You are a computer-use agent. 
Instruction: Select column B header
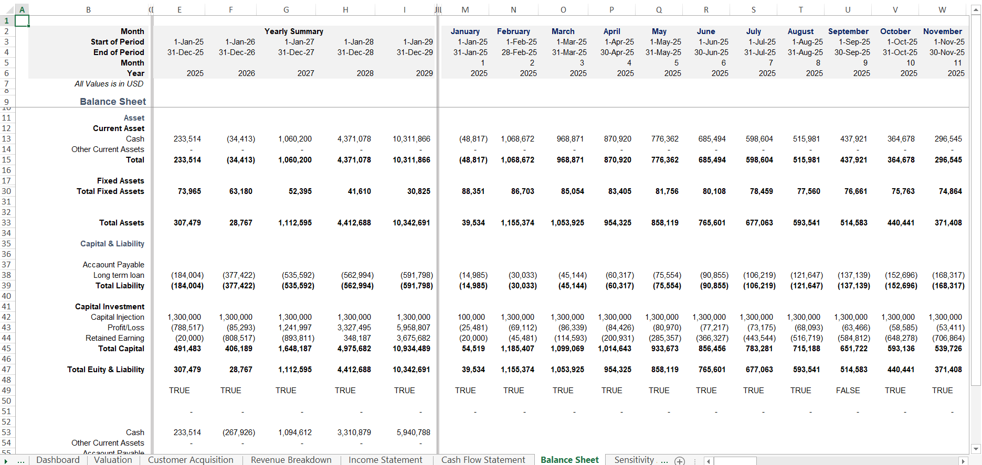tap(88, 10)
